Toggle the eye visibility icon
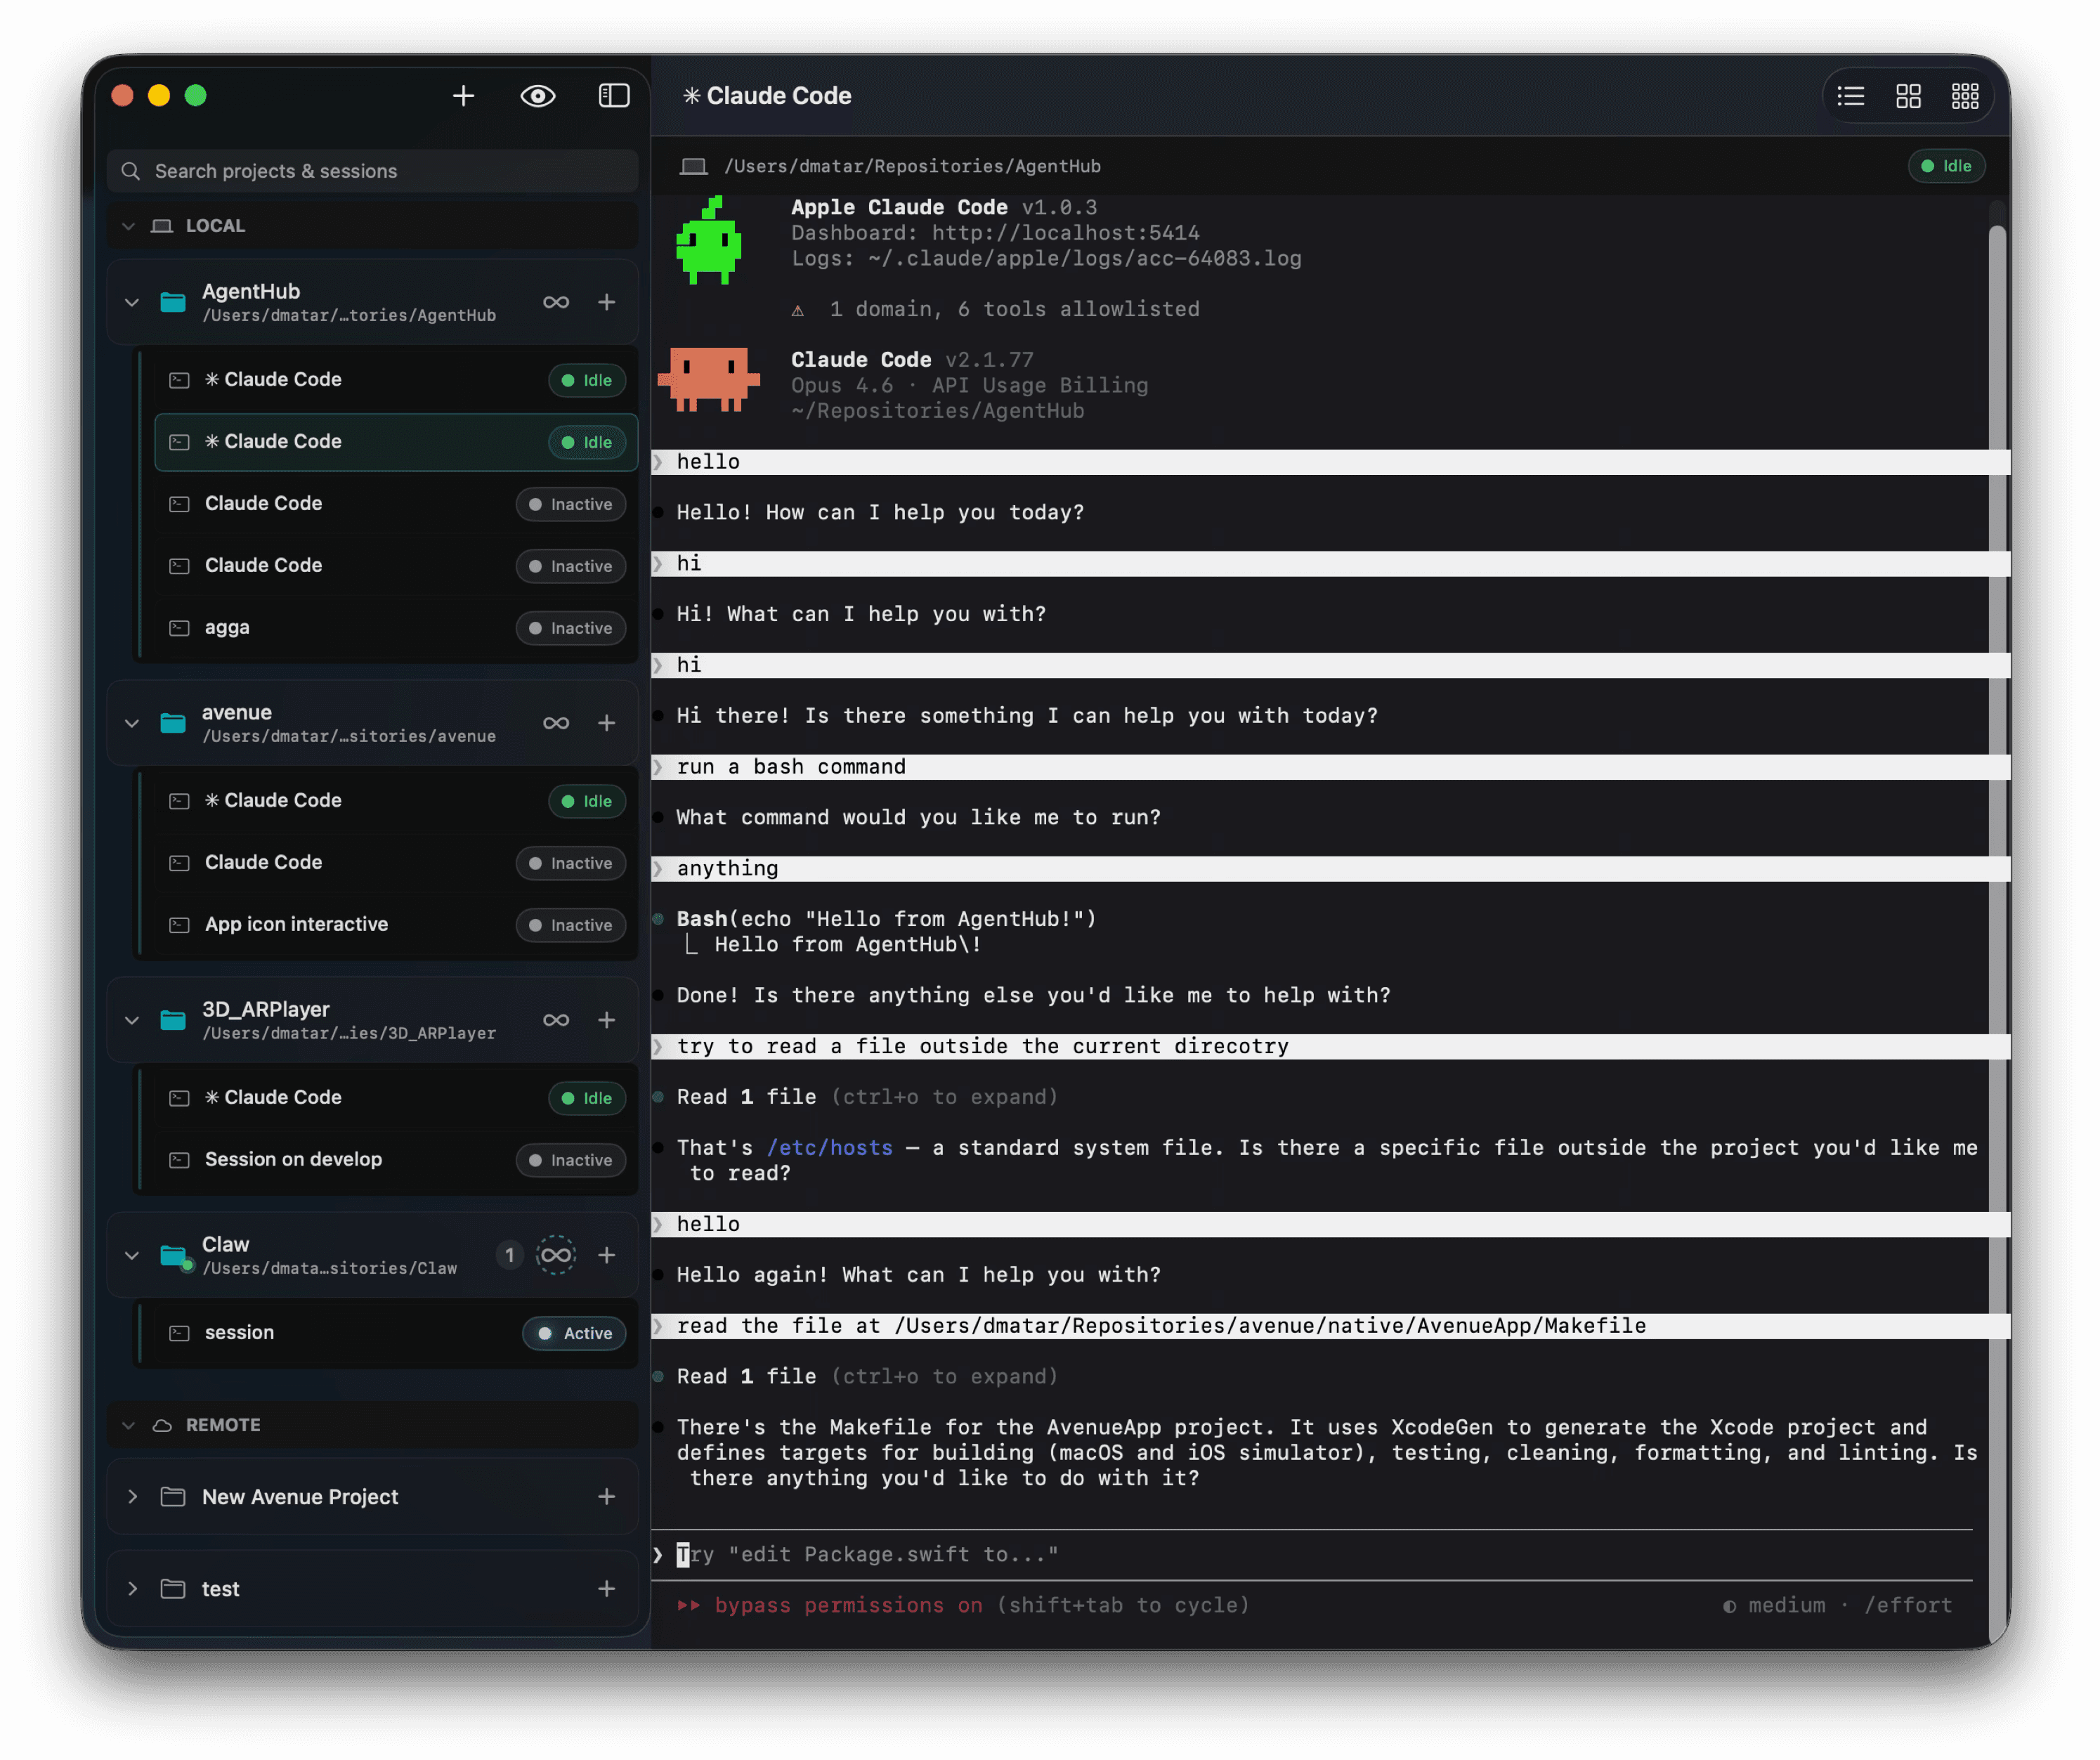The image size is (2100, 1760). click(538, 96)
